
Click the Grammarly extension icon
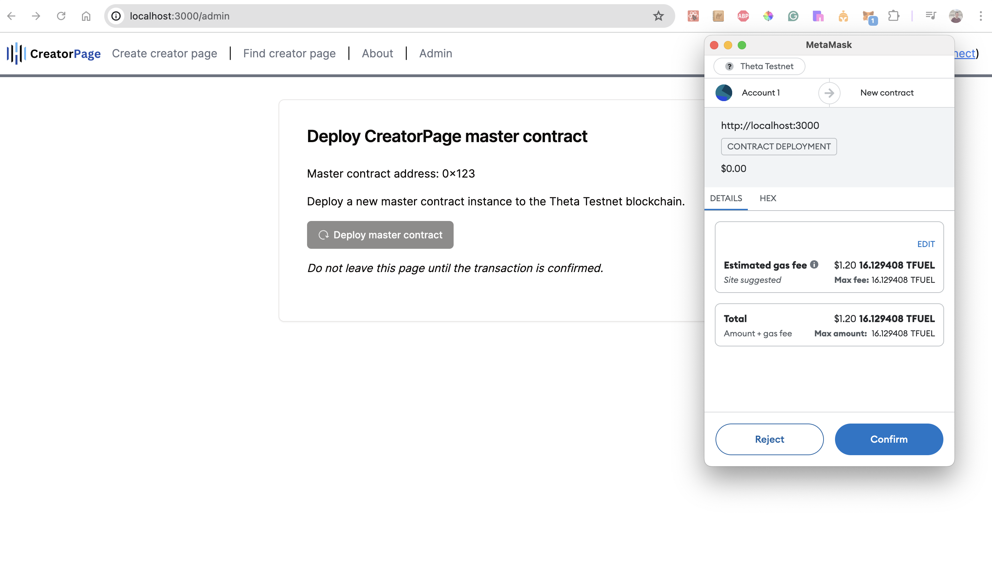[x=793, y=16]
